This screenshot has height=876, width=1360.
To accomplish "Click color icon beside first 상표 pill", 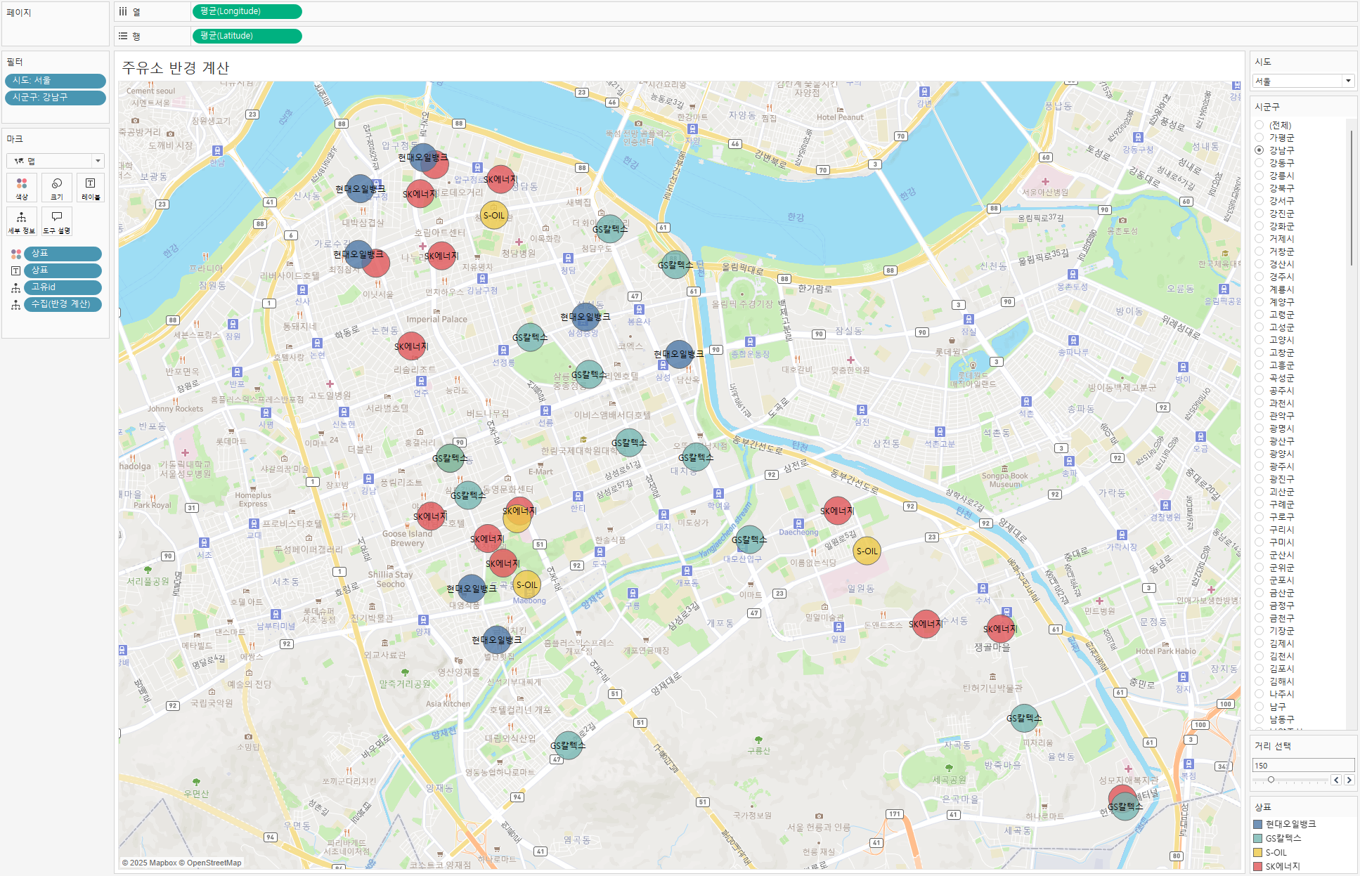I will tap(15, 254).
